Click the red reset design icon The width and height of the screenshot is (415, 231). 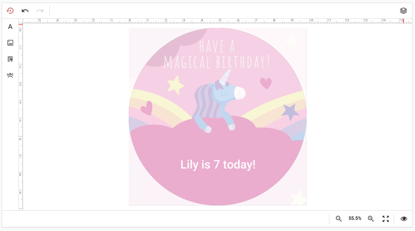tap(10, 11)
